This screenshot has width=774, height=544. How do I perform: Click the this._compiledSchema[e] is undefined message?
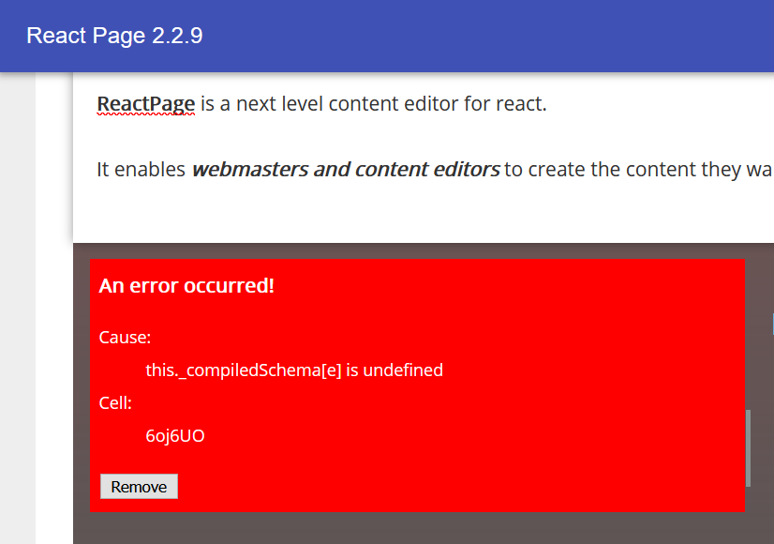pos(294,370)
